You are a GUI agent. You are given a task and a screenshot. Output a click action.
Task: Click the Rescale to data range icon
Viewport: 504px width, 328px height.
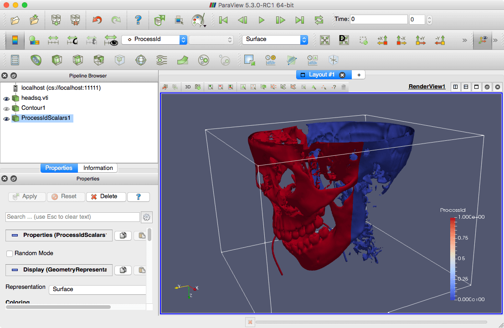coord(53,40)
